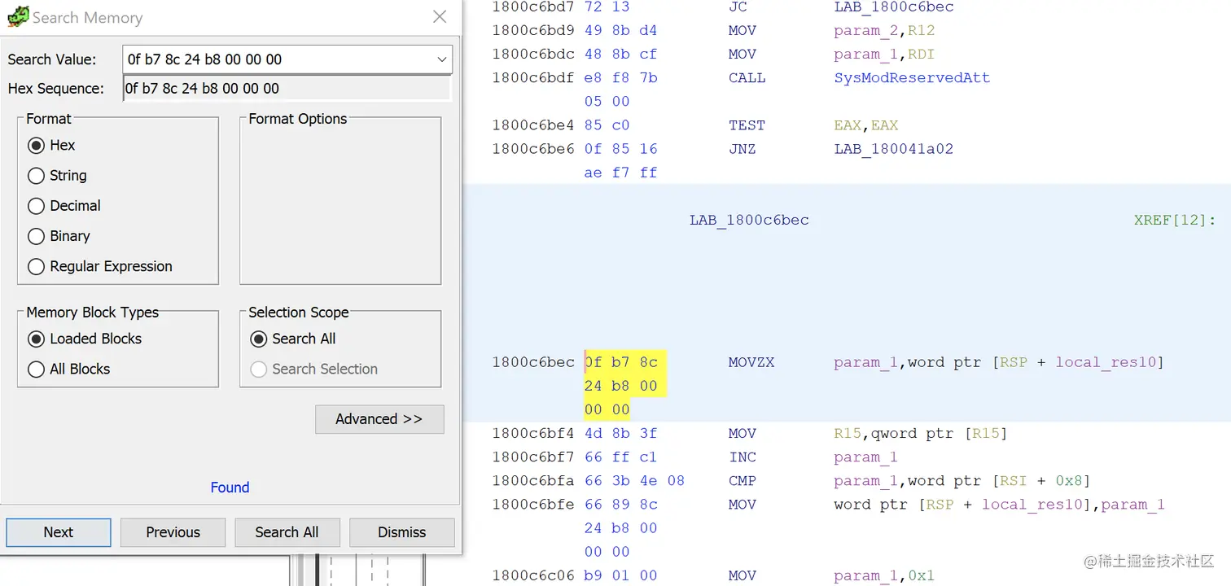Image resolution: width=1231 pixels, height=586 pixels.
Task: Close the Search Memory dialog
Action: pyautogui.click(x=440, y=17)
